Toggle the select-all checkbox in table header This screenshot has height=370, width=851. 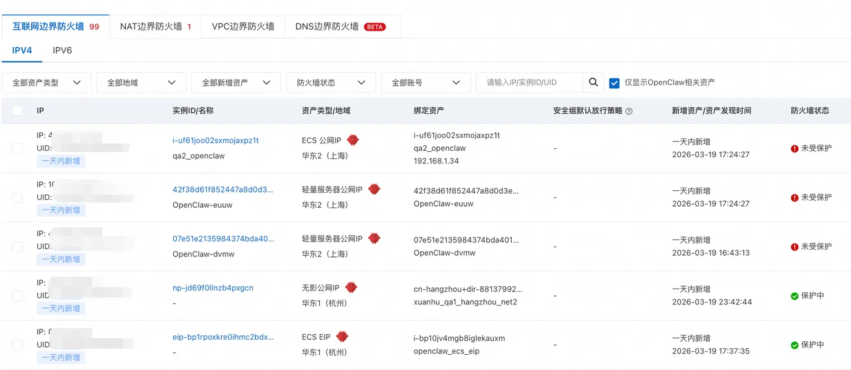point(17,111)
